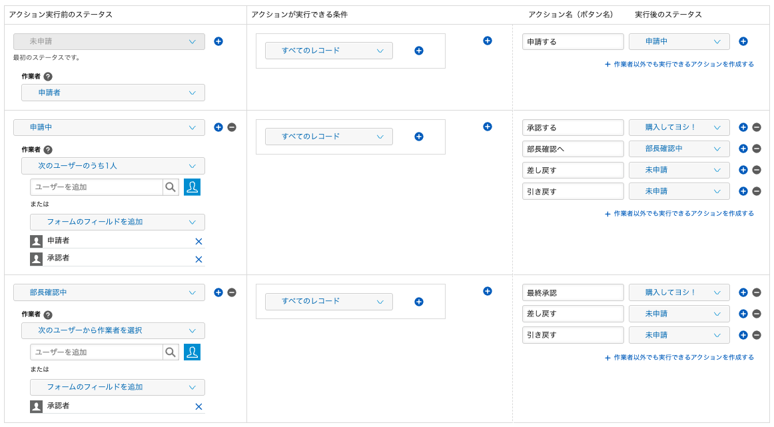Screen dimensions: 774x427
Task: Click 作業者以外でも実行できるアクションを作成する link in 部長確認中 row
Action: (x=679, y=358)
